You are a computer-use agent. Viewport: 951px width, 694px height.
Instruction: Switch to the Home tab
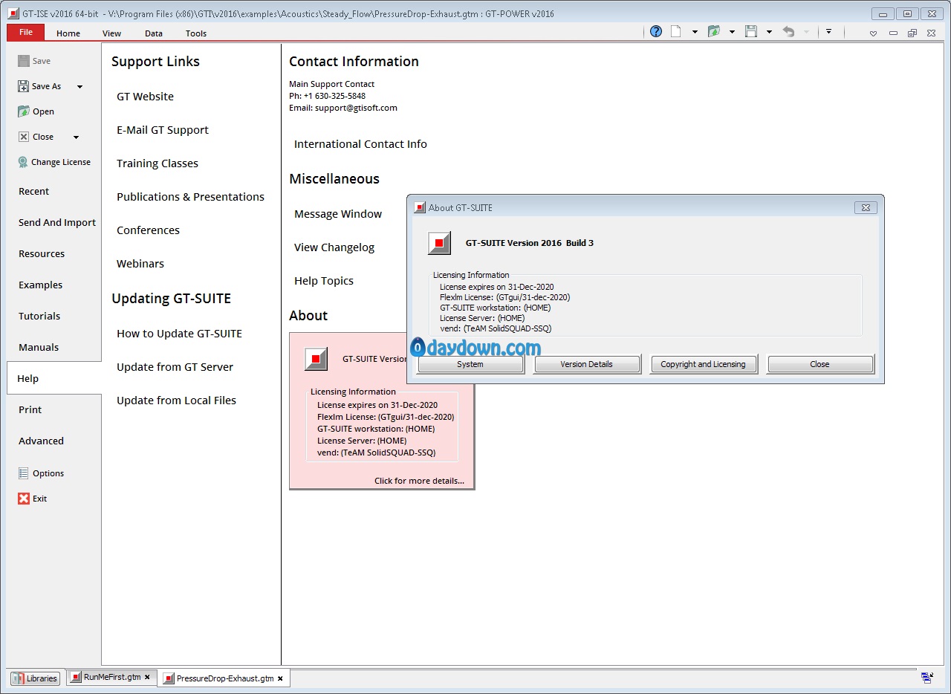pyautogui.click(x=68, y=33)
